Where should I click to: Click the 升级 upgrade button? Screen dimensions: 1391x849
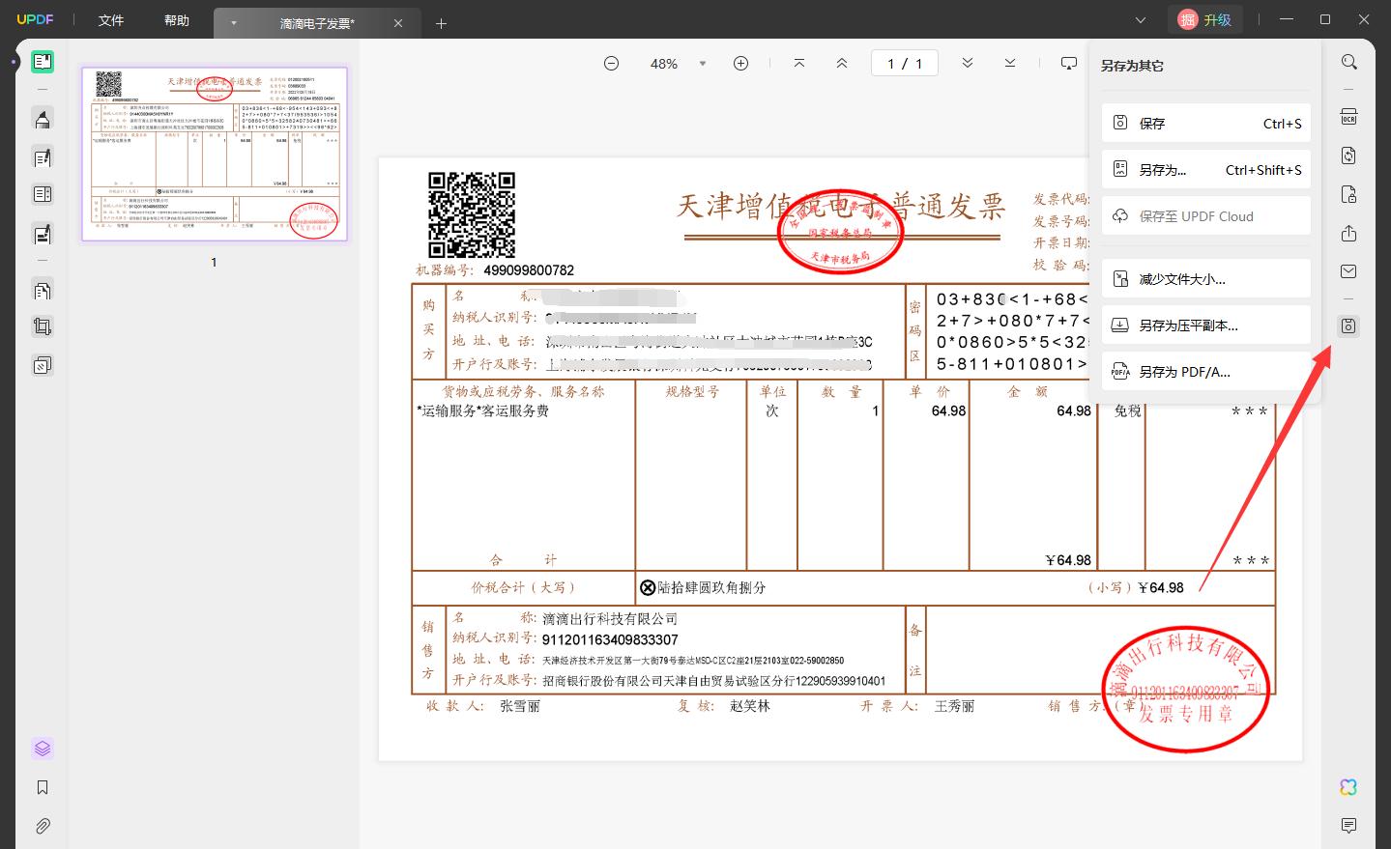coord(1205,19)
